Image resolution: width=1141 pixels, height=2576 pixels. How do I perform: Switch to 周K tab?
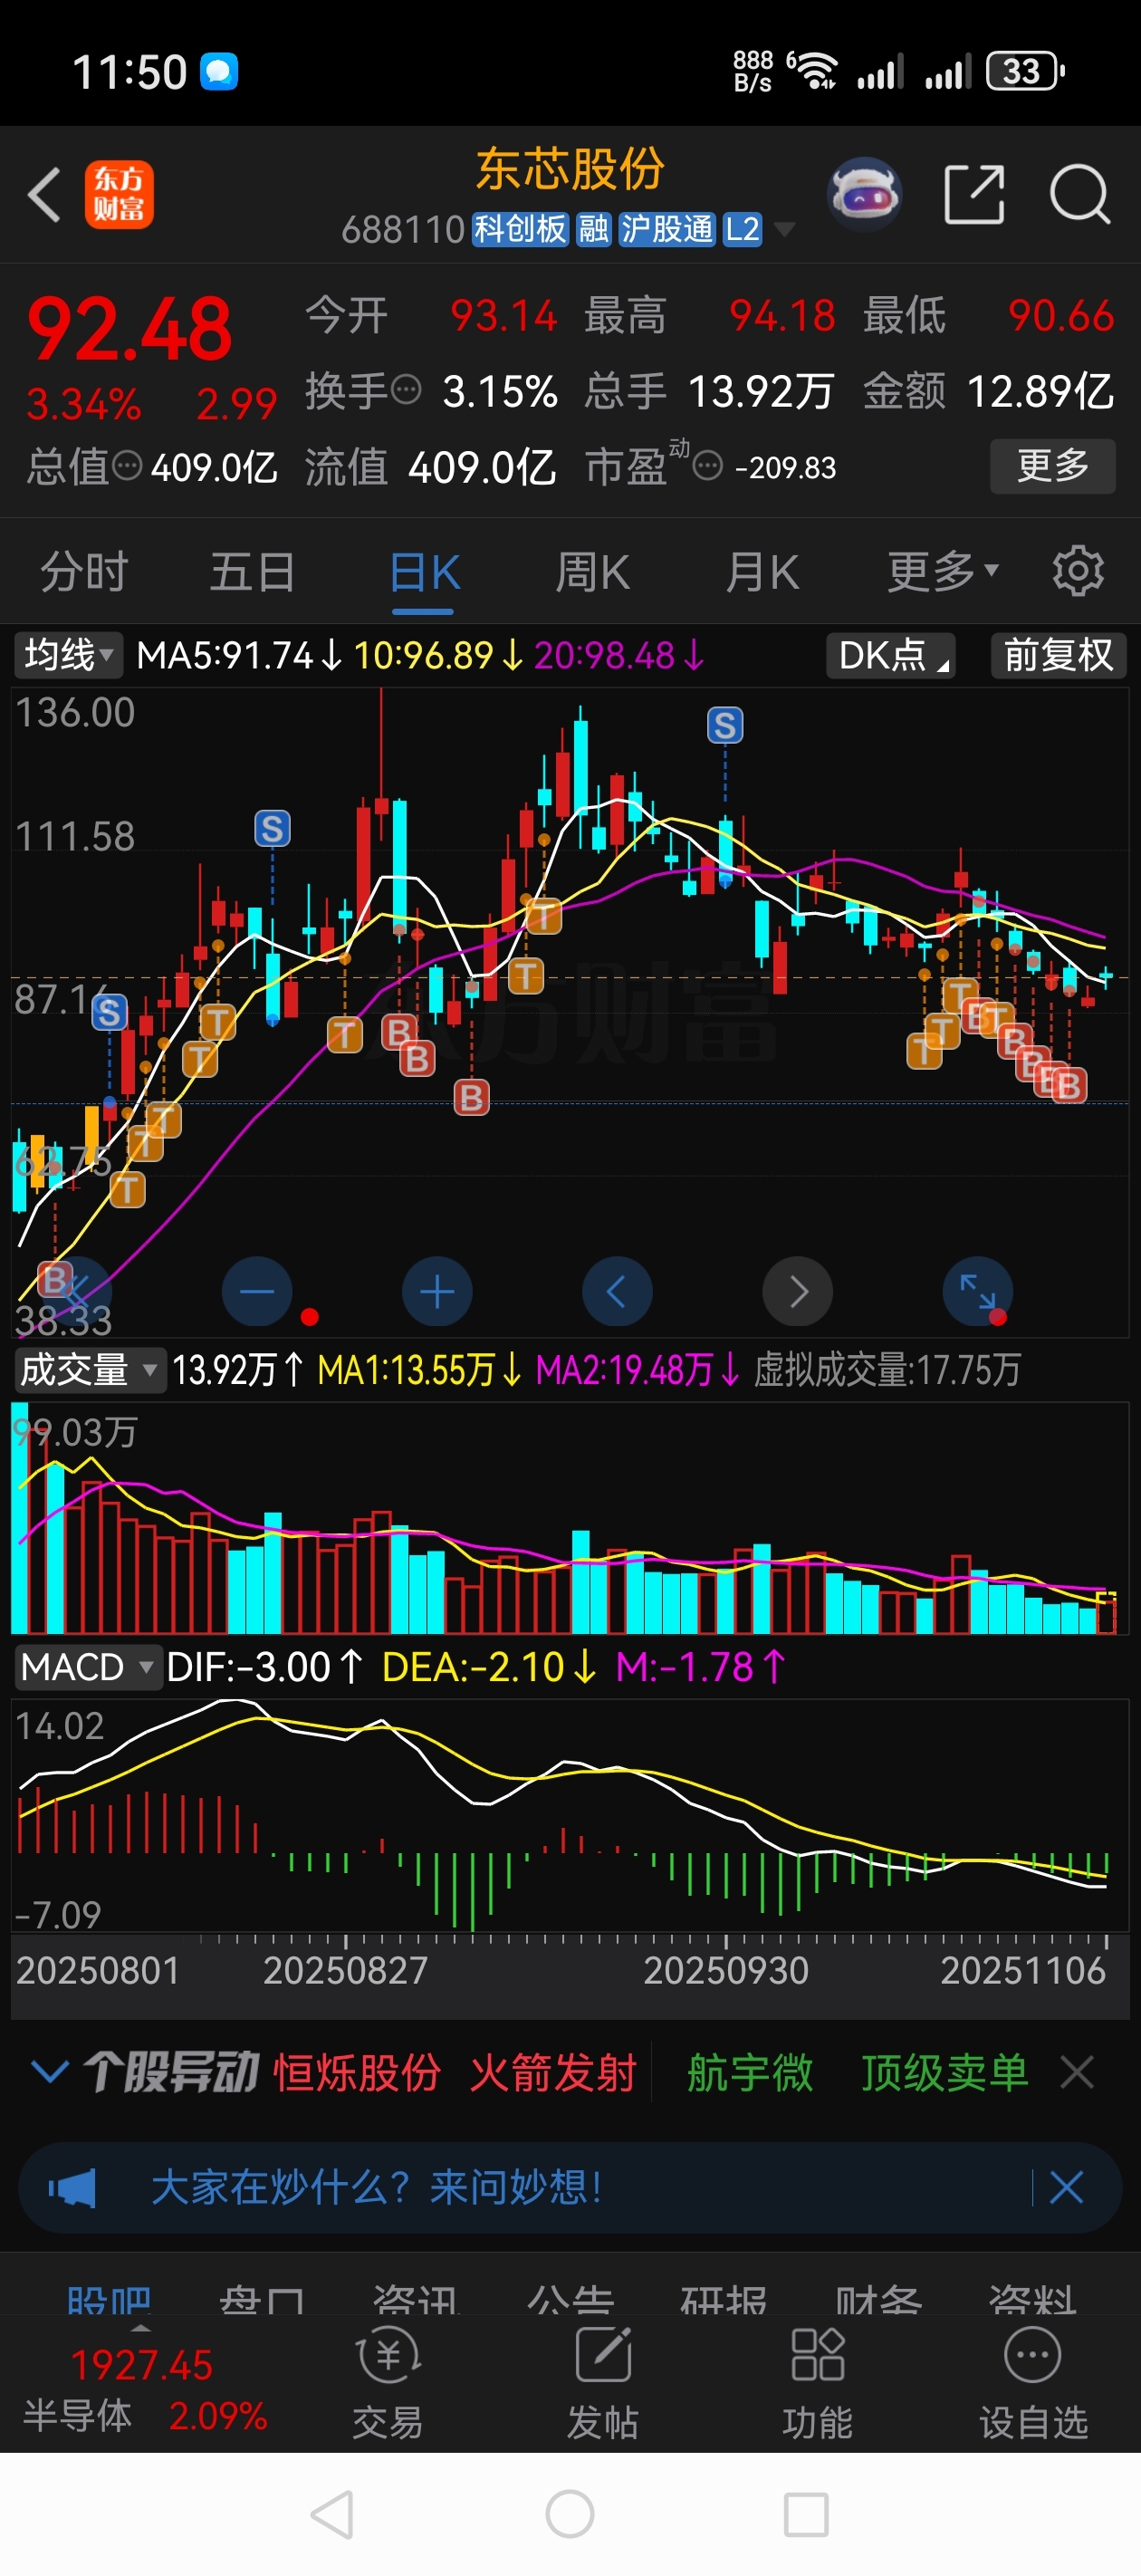pyautogui.click(x=593, y=572)
